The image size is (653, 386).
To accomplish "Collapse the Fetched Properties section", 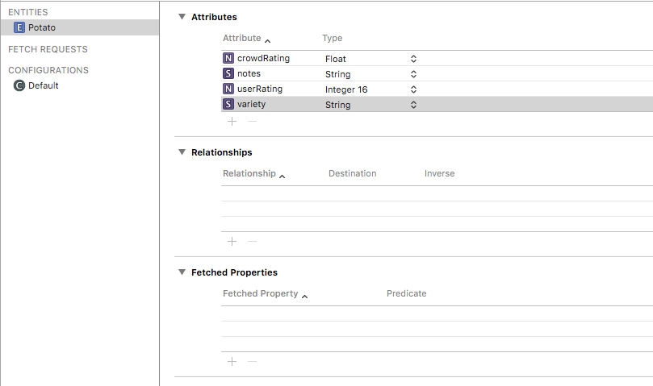I will point(182,272).
